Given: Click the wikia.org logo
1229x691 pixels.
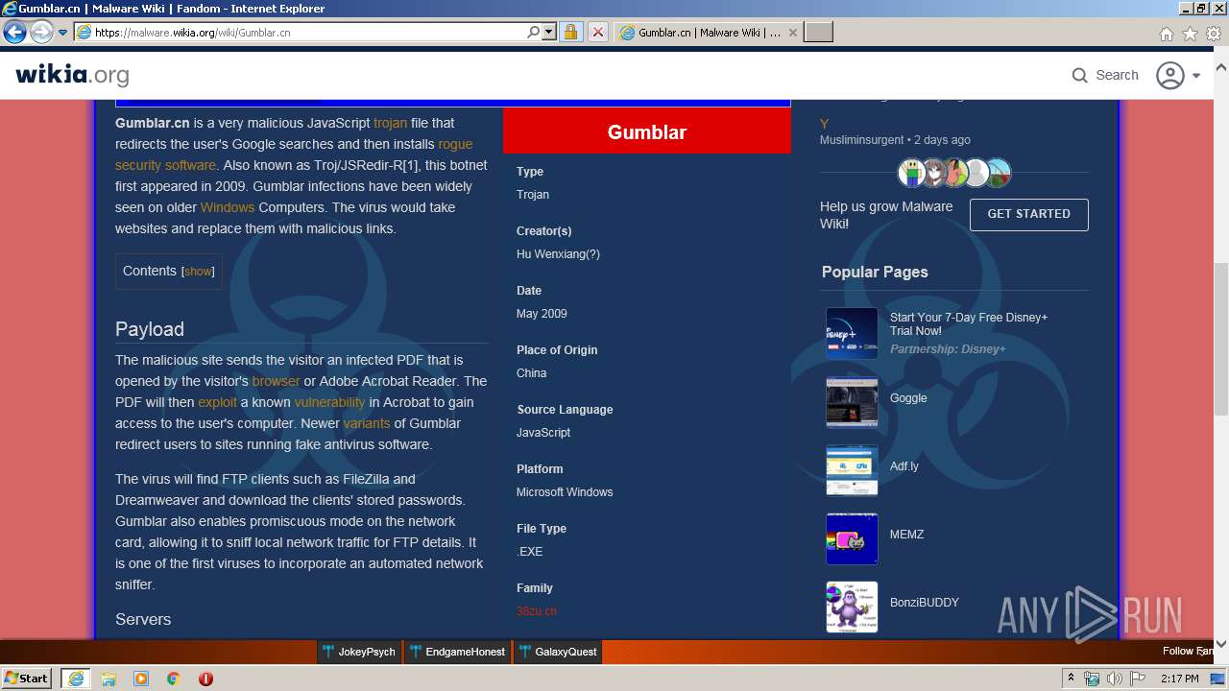Looking at the screenshot, I should [72, 75].
